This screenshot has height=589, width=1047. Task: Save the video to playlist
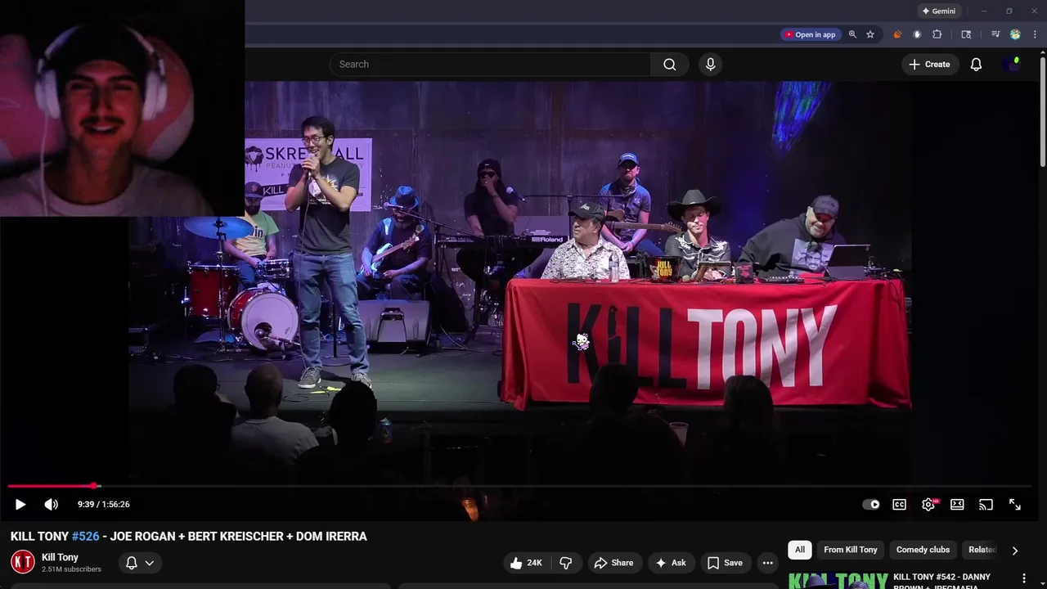[725, 563]
